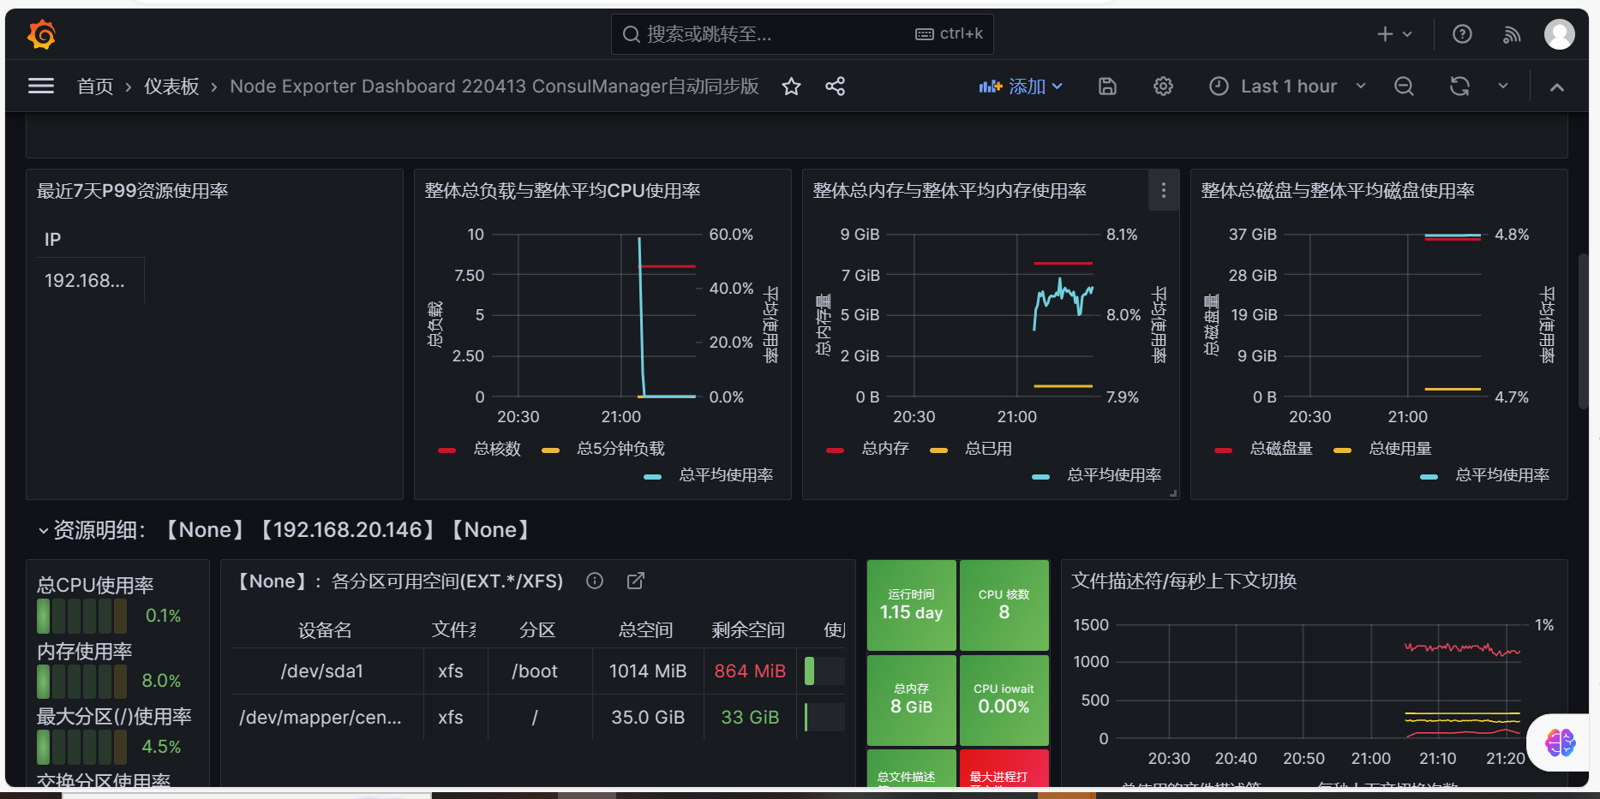Click the 33 GiB free space value
1600x799 pixels.
pyautogui.click(x=750, y=718)
